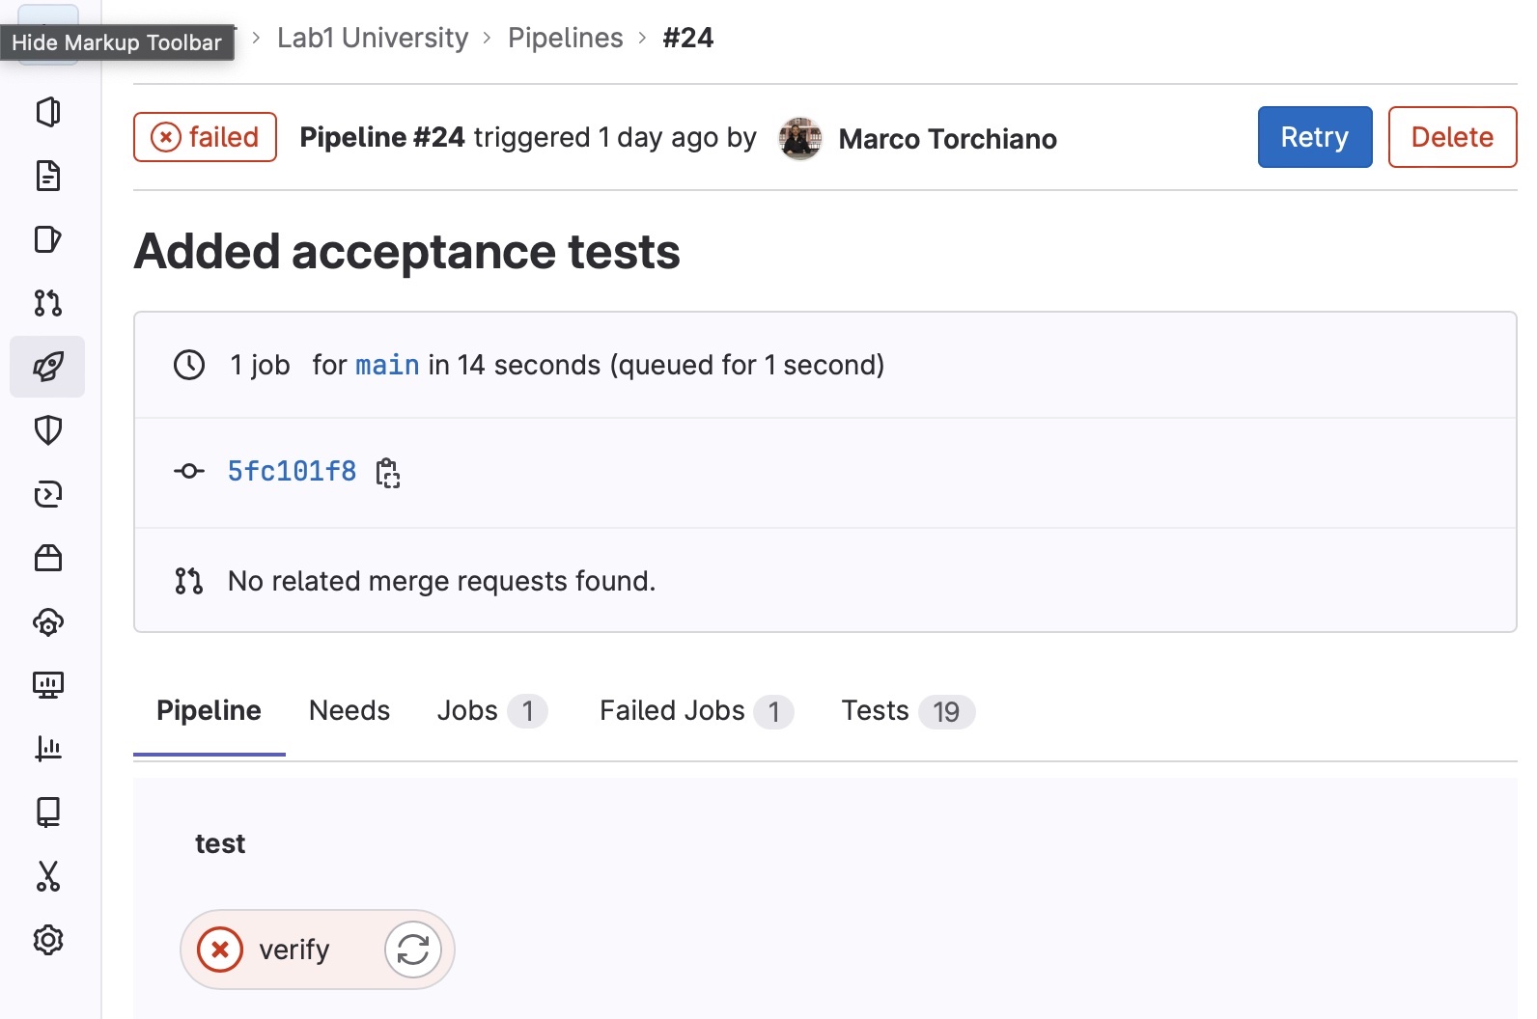Open Settings gear in the sidebar
The width and height of the screenshot is (1537, 1019).
(x=47, y=940)
